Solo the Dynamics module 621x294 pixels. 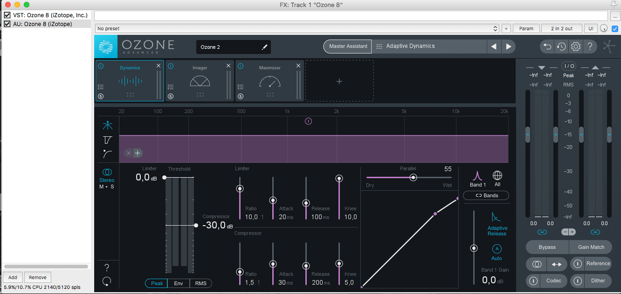[x=101, y=96]
